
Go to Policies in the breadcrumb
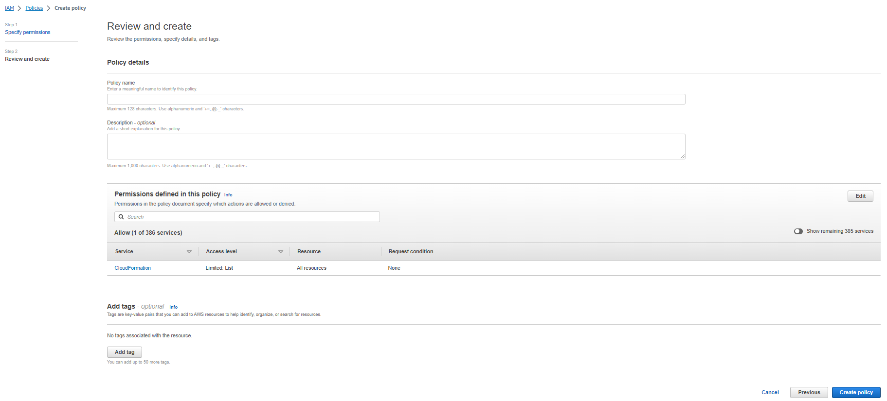(x=34, y=8)
